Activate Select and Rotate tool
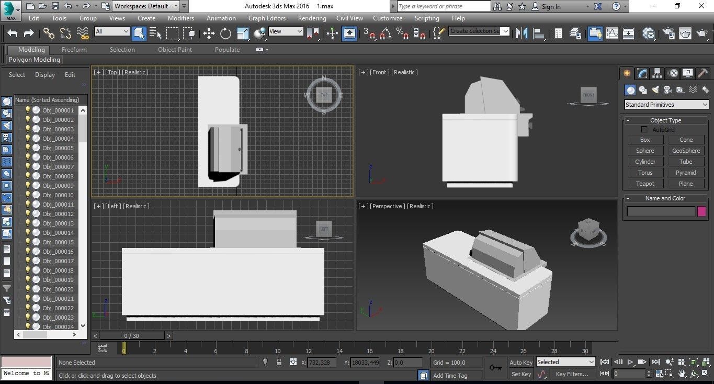Image resolution: width=714 pixels, height=384 pixels. pyautogui.click(x=225, y=33)
